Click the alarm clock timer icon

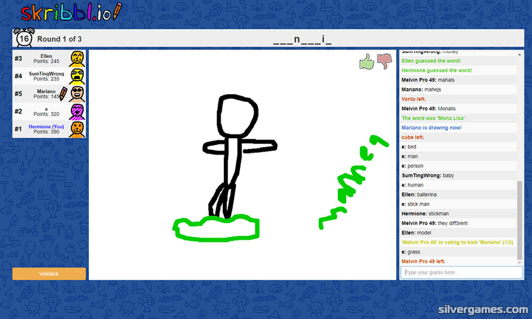(23, 38)
